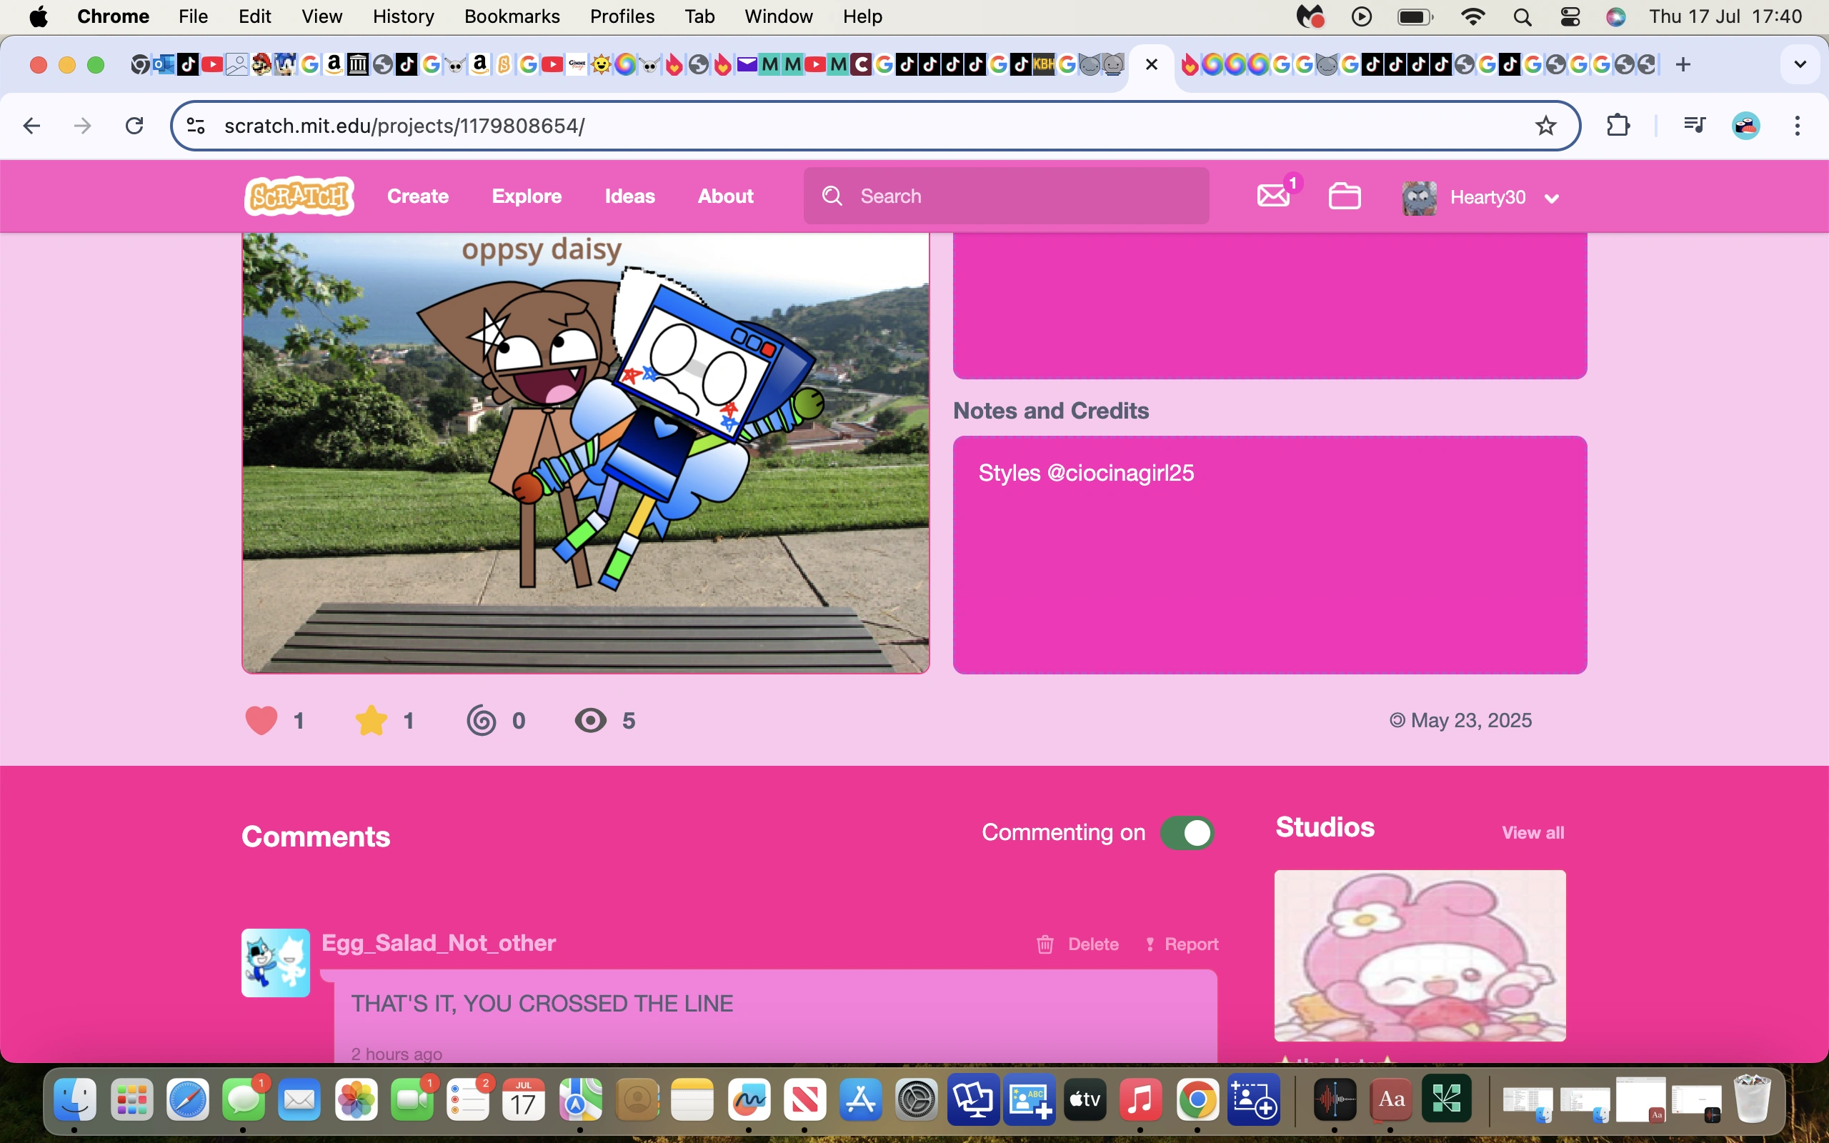1829x1143 pixels.
Task: Click the heart love icon
Action: tap(261, 719)
